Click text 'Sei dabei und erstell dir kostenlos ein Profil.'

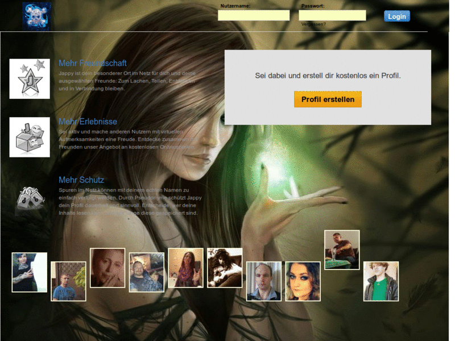(x=328, y=76)
